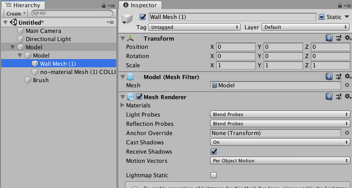Click the Rotation Z field
Viewport: 352px width, 188px height.
330,56
